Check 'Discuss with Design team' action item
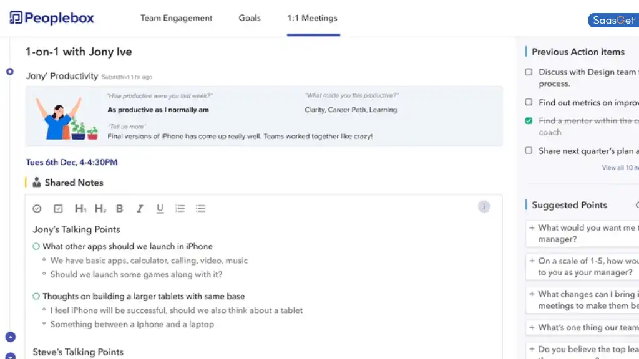 click(529, 72)
